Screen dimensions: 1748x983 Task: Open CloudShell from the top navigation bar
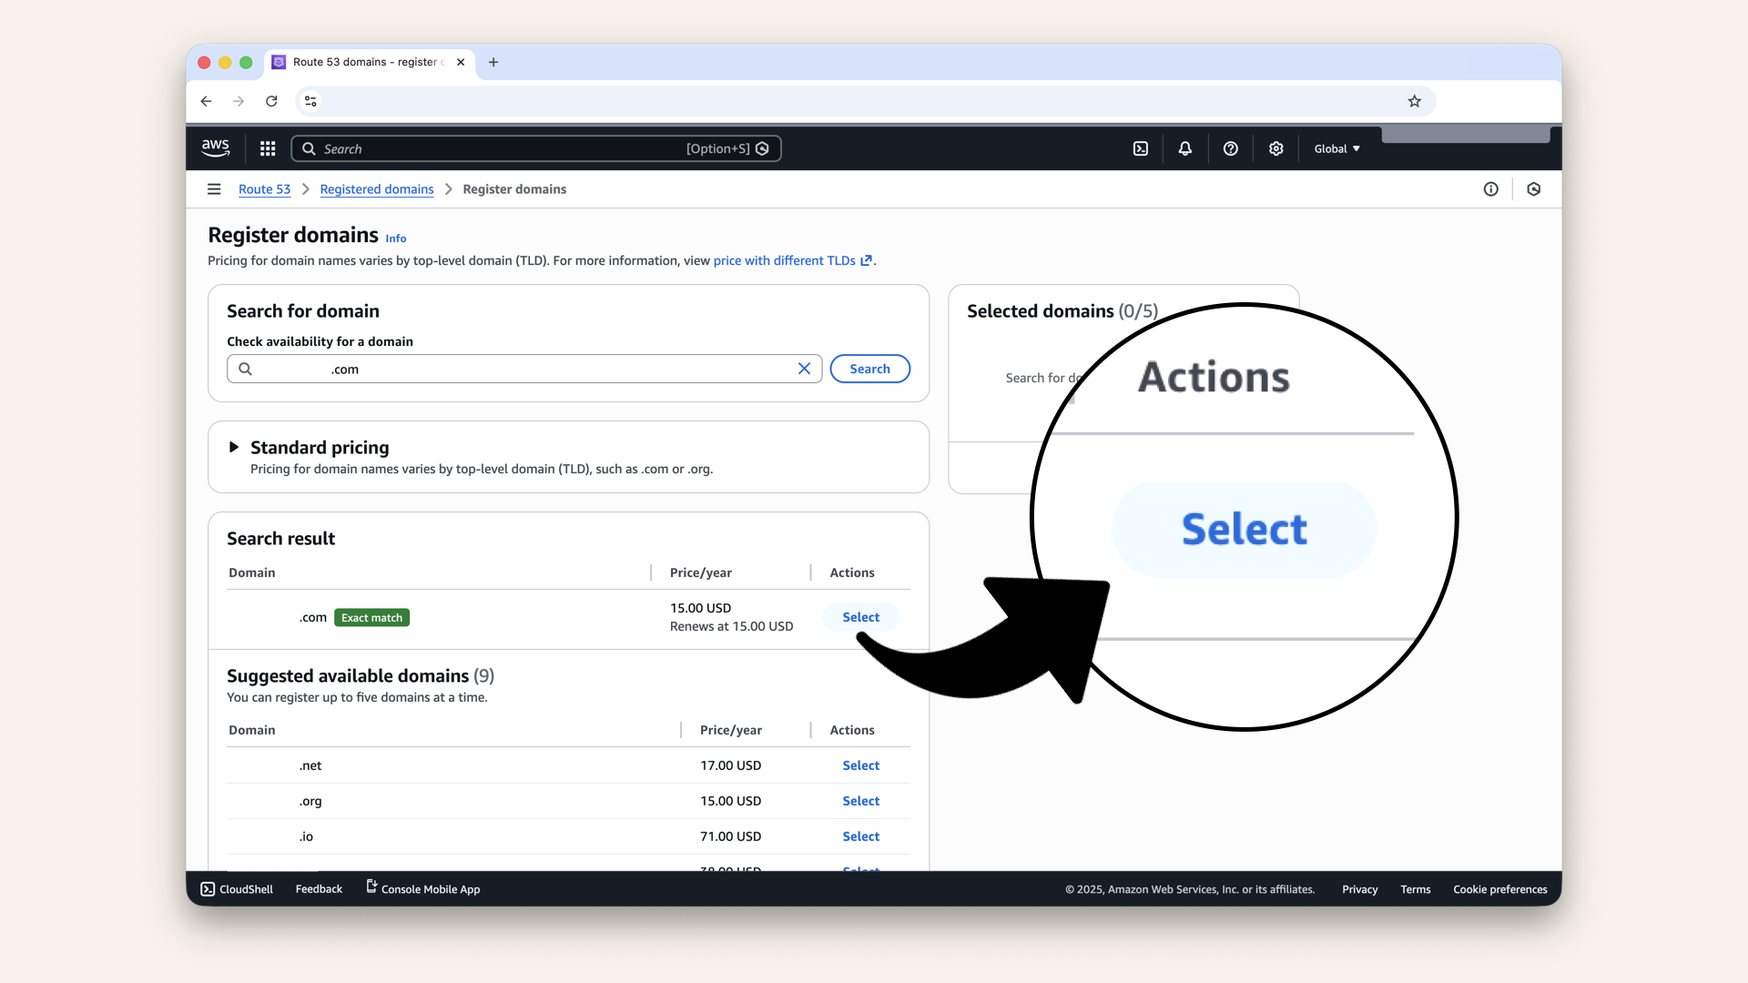point(1141,148)
